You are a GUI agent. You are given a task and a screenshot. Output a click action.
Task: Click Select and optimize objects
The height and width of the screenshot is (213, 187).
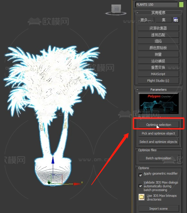158,142
